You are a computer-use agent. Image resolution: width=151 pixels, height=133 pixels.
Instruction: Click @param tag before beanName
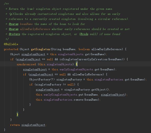(x=14, y=24)
